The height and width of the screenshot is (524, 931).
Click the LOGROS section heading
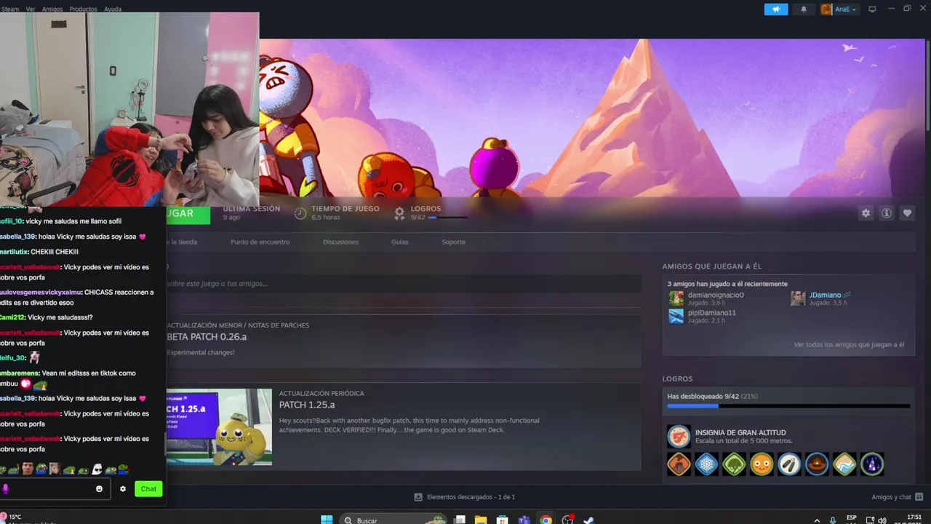(x=677, y=378)
